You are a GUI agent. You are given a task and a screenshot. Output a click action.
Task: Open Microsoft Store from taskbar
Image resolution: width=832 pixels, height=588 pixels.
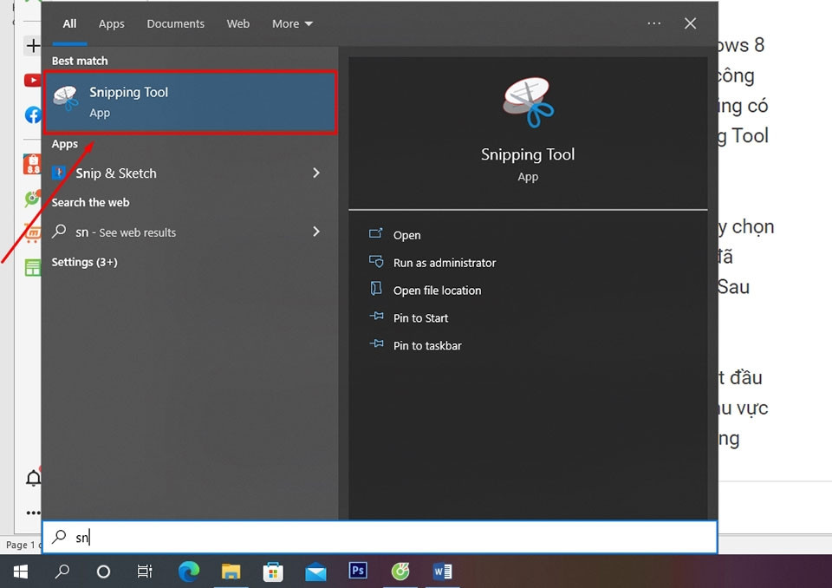[x=273, y=572]
